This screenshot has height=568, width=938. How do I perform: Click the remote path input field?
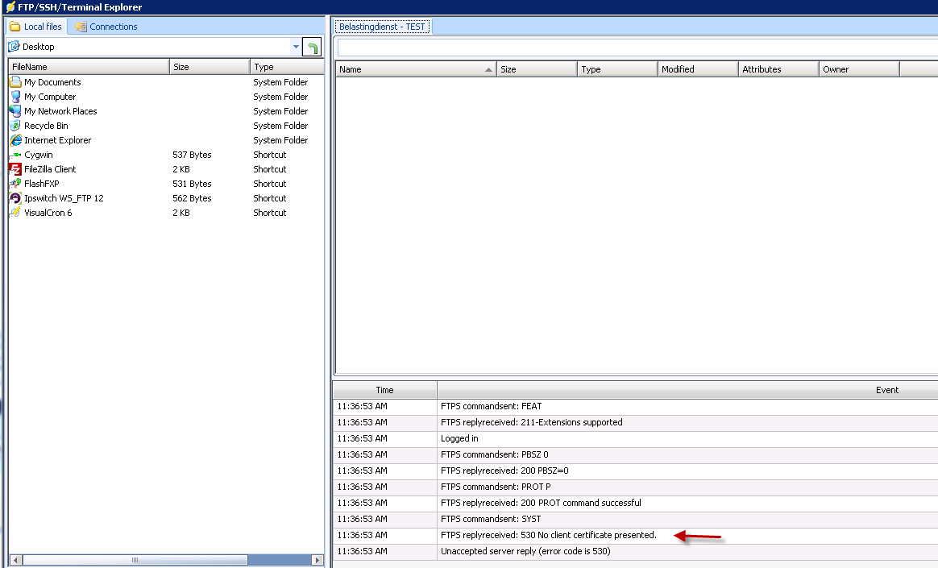coord(637,48)
